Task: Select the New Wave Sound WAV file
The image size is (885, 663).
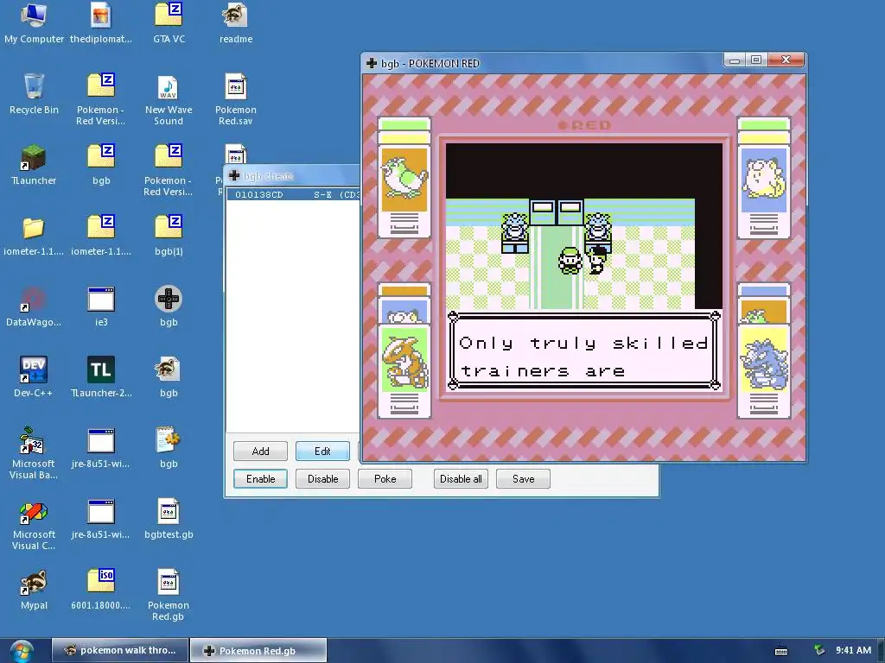Action: click(x=169, y=100)
